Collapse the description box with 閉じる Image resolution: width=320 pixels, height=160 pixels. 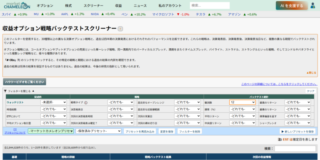311,72
